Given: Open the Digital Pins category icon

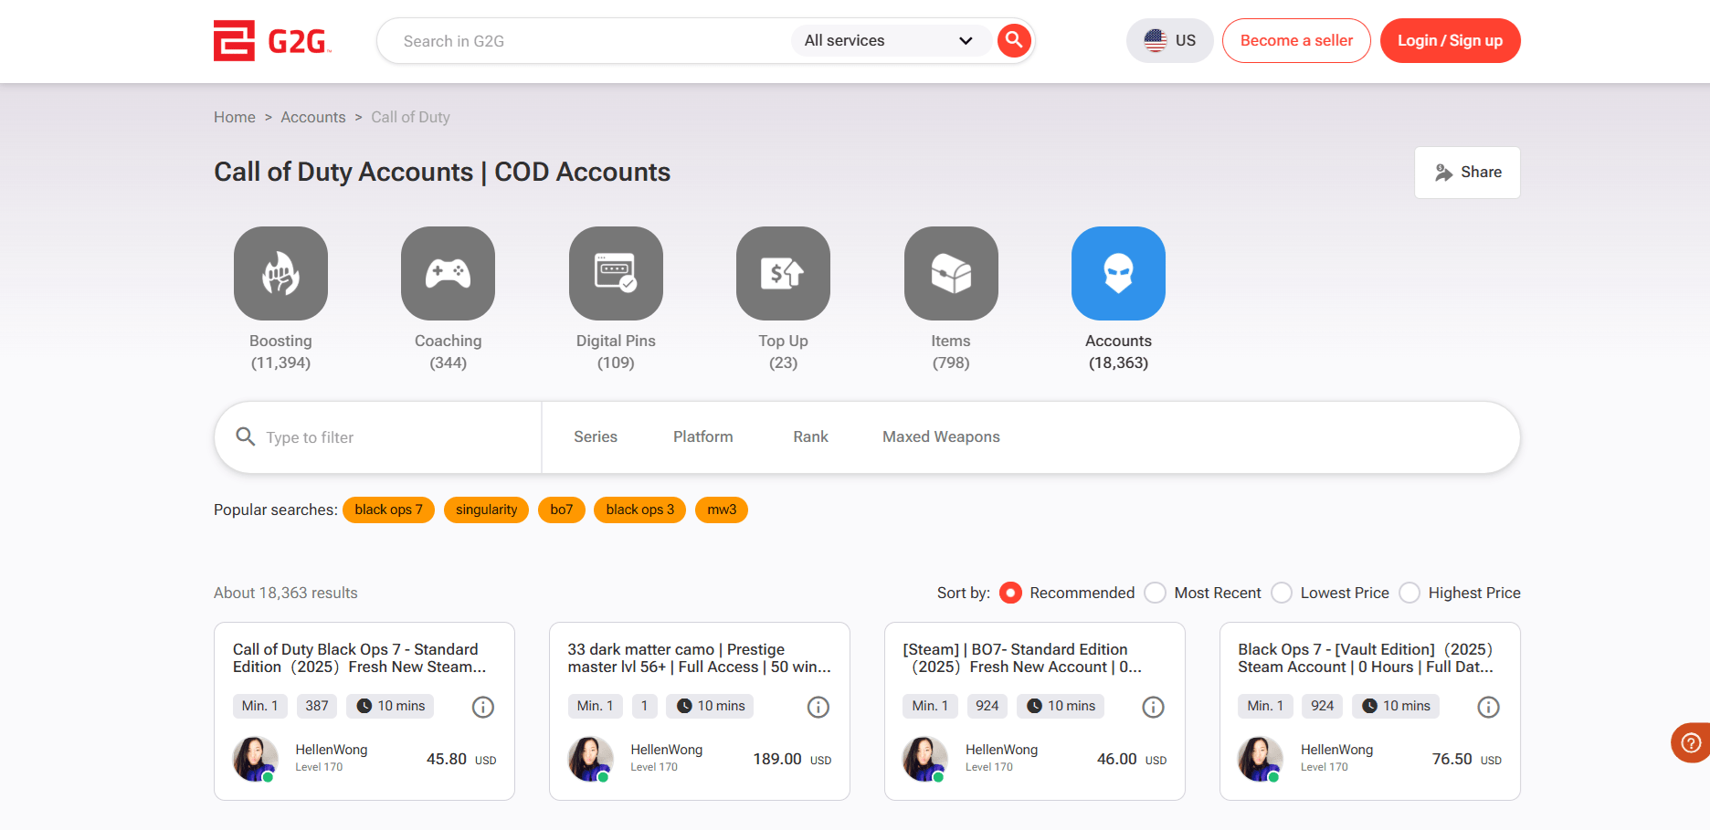Looking at the screenshot, I should (616, 273).
